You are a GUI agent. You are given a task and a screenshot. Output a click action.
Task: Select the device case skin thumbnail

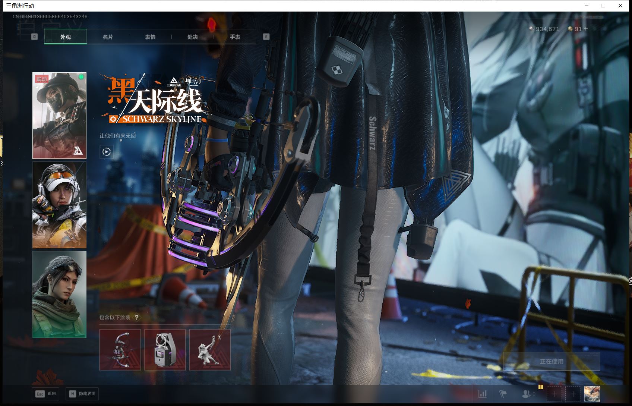(165, 350)
